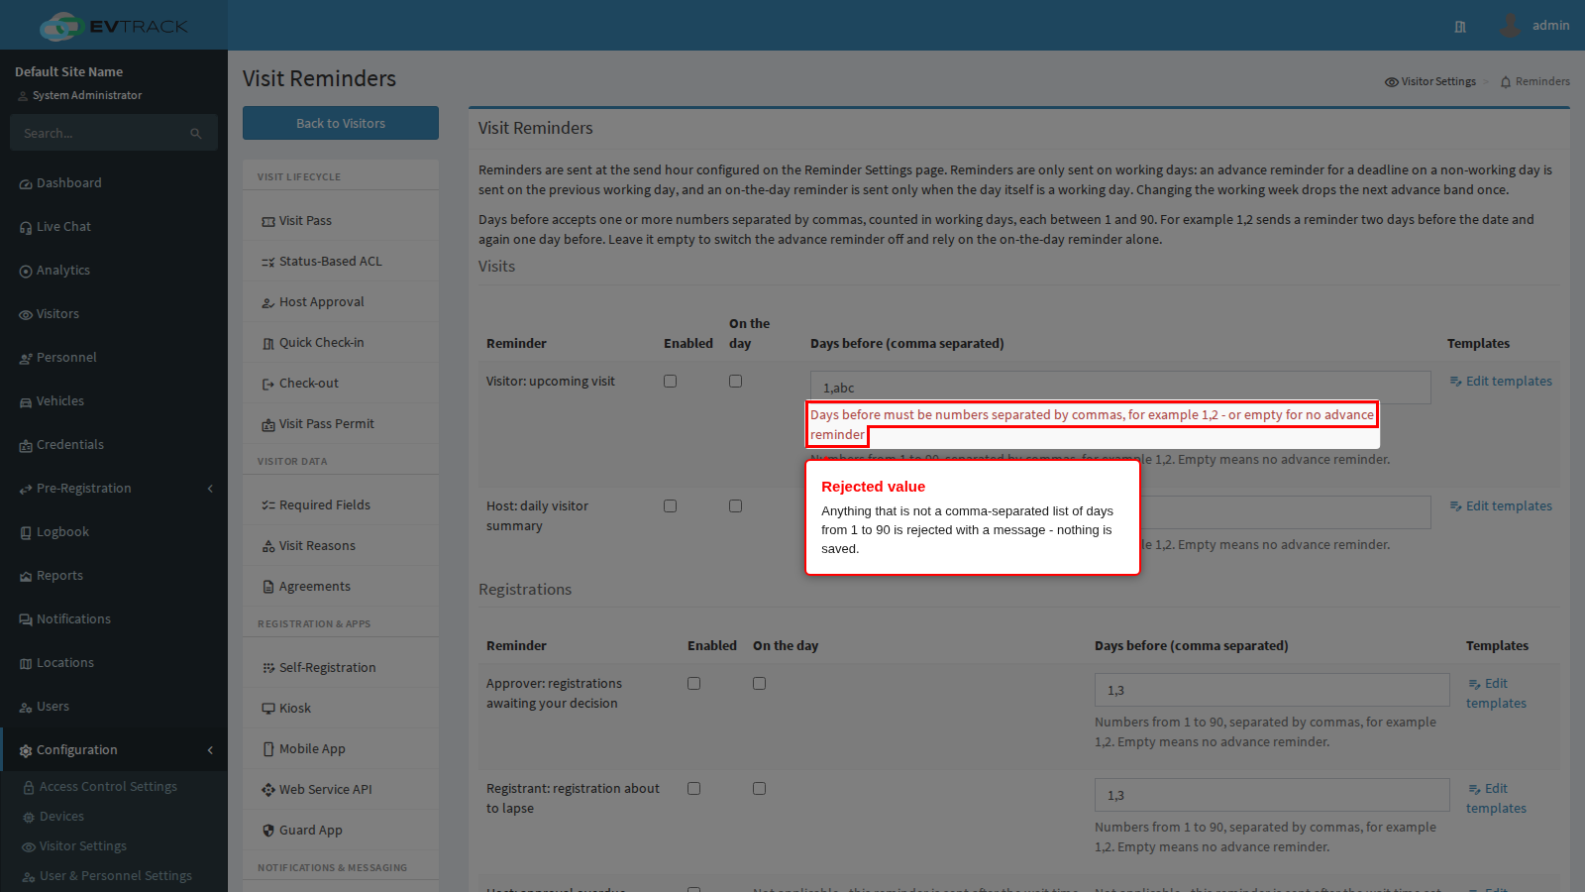Edit templates for Host daily visitor summary
This screenshot has height=892, width=1585.
pyautogui.click(x=1501, y=506)
